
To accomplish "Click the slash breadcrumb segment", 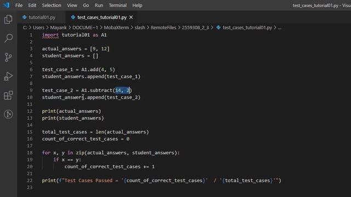I will (140, 27).
